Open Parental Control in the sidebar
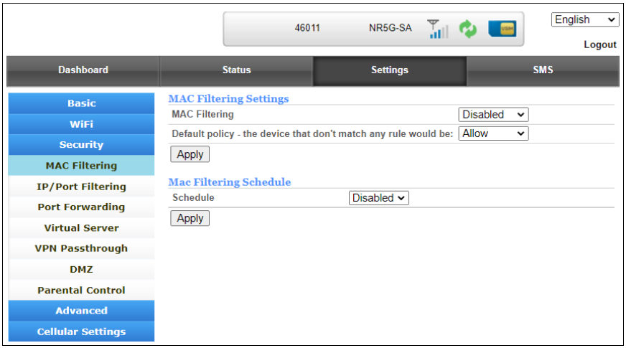 point(81,291)
